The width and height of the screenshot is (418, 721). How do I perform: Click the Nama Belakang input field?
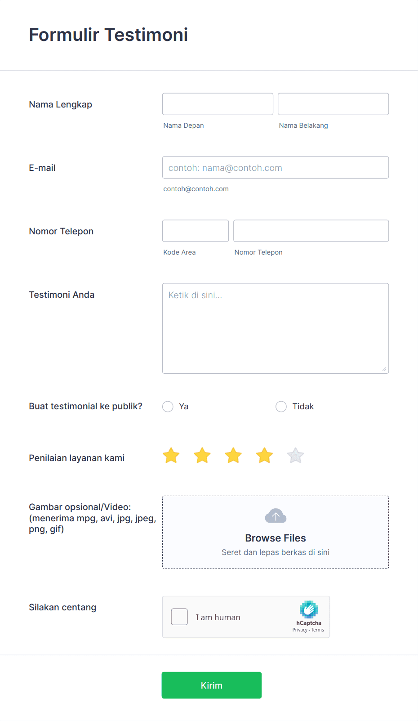(333, 104)
